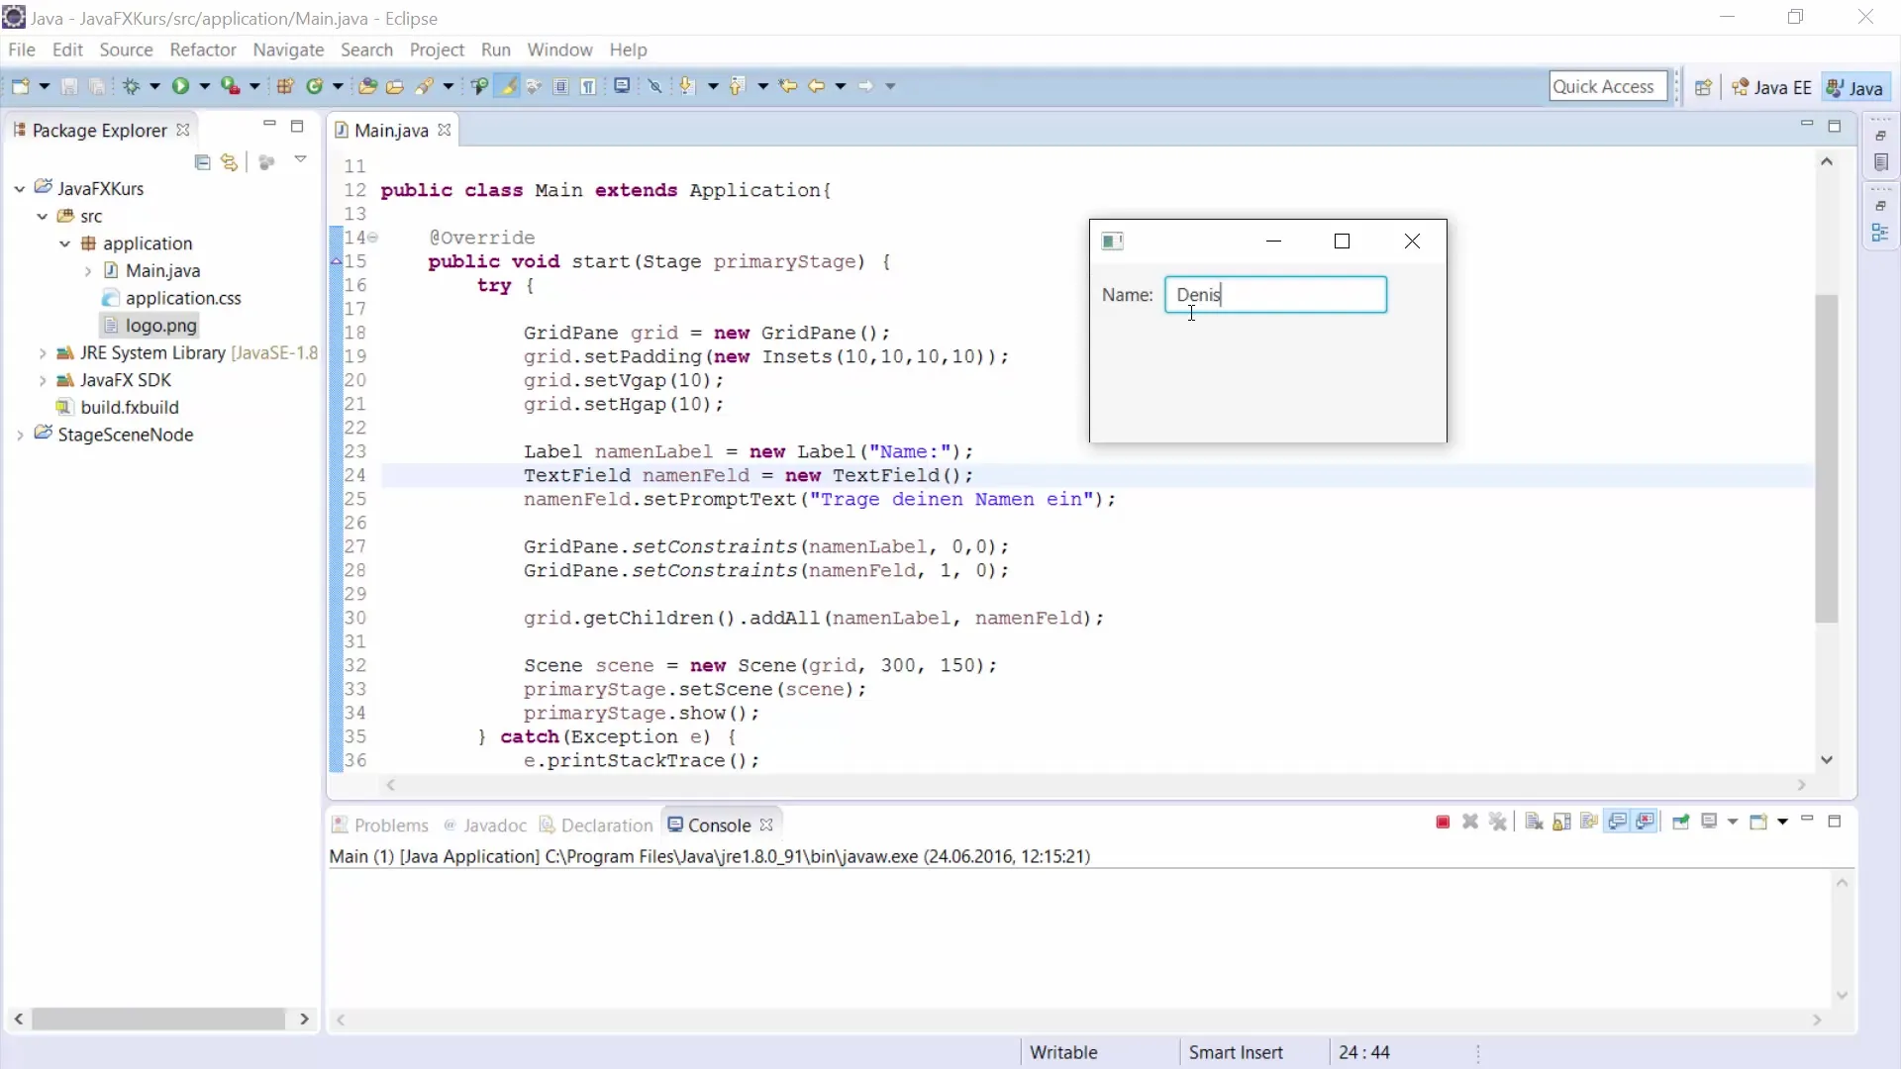Toggle Mark Occurrences highlighter icon

click(x=508, y=86)
